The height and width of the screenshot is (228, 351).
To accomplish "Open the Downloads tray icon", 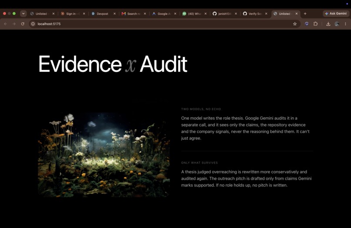I will (328, 24).
